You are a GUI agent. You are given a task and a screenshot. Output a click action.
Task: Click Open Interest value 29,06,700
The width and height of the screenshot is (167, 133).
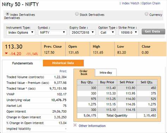click(x=60, y=112)
